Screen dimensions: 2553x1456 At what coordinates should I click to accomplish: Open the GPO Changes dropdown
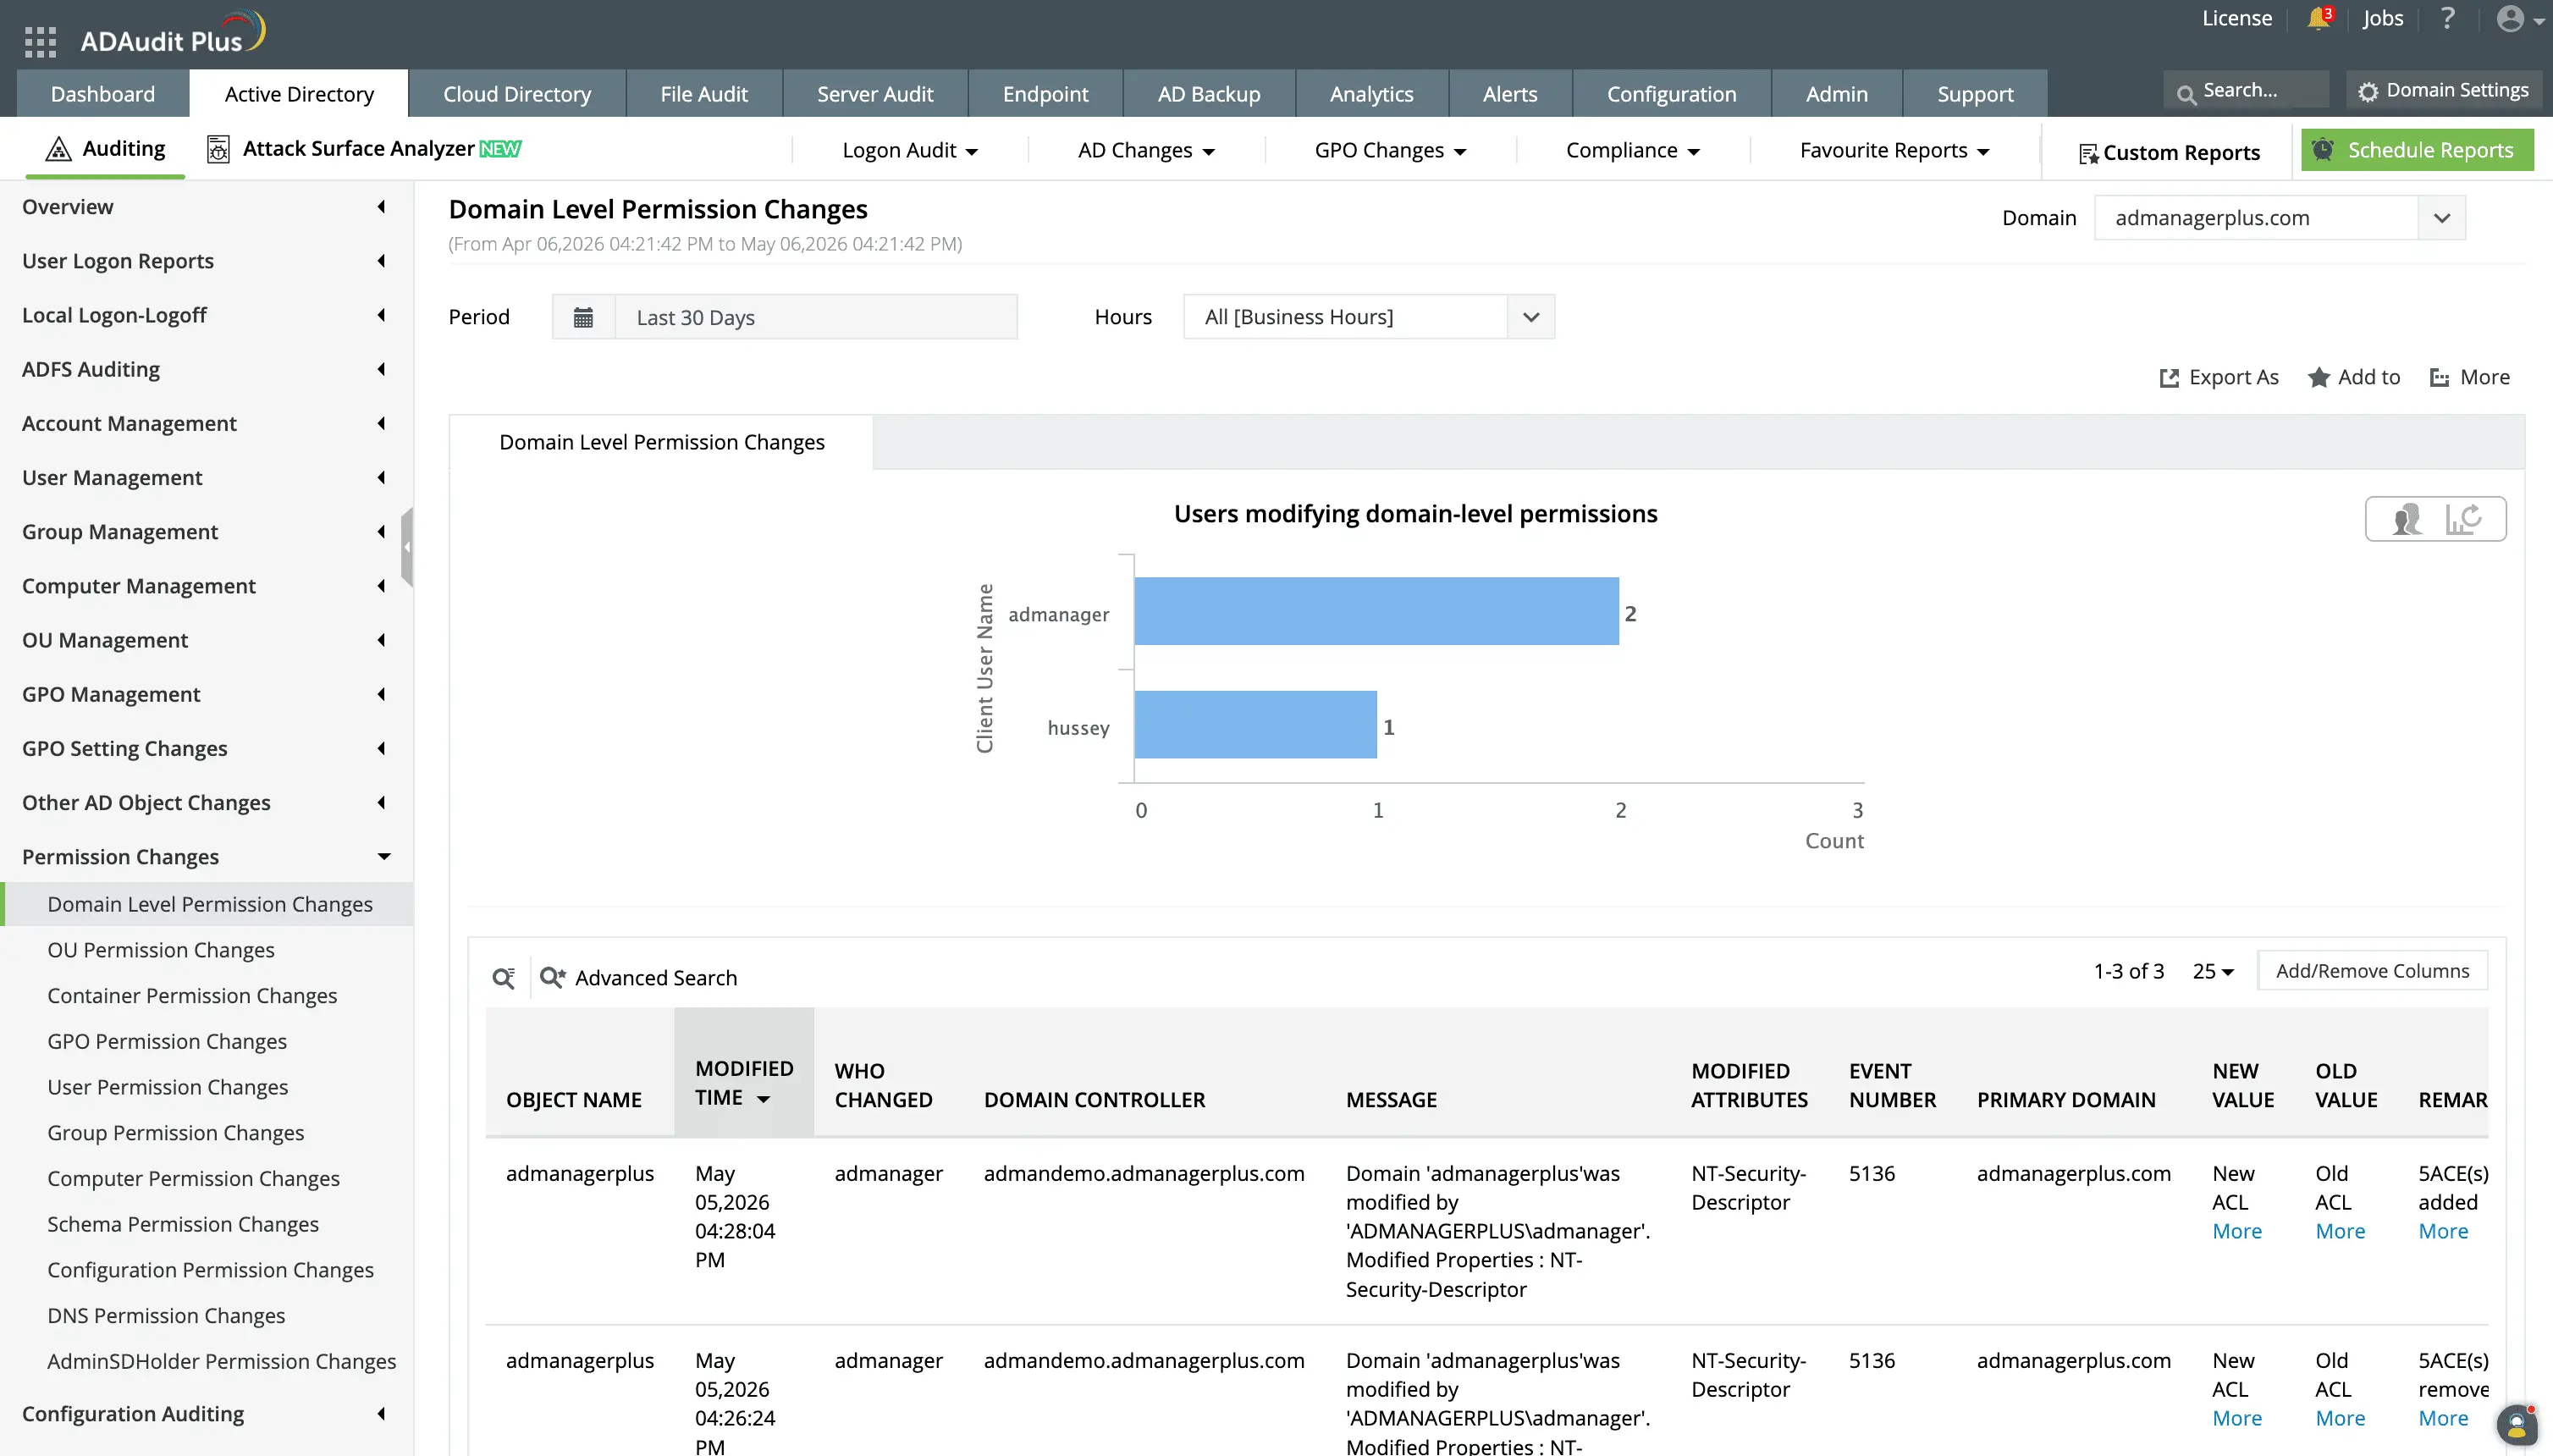coord(1390,150)
